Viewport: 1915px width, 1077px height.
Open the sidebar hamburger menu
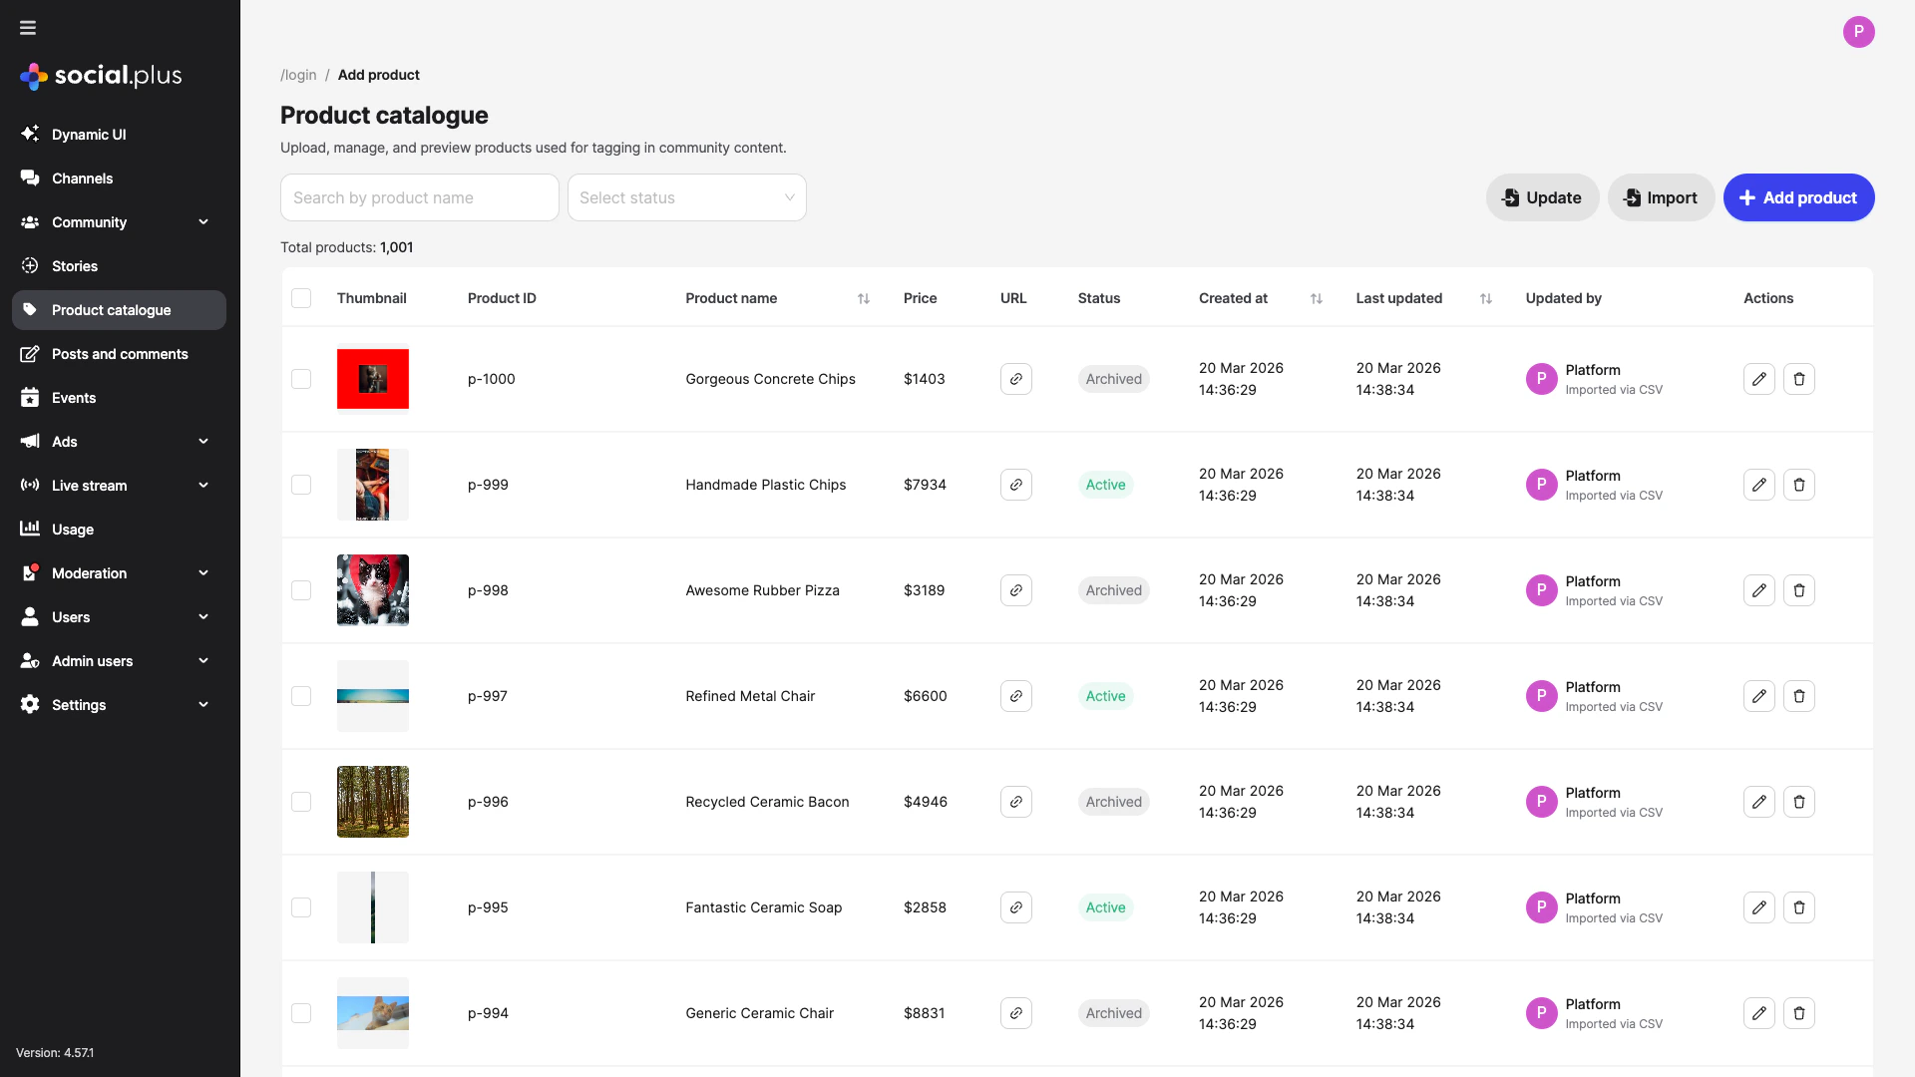click(28, 28)
